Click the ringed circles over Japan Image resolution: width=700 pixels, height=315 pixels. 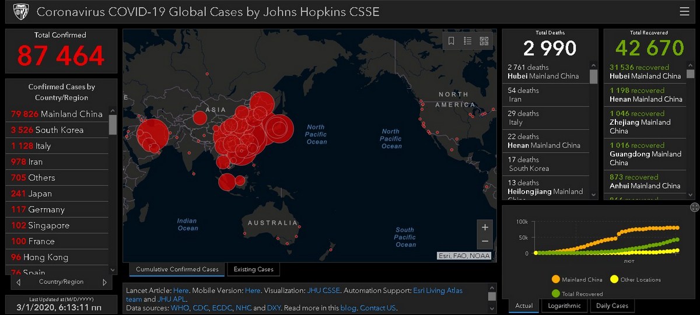[x=278, y=129]
